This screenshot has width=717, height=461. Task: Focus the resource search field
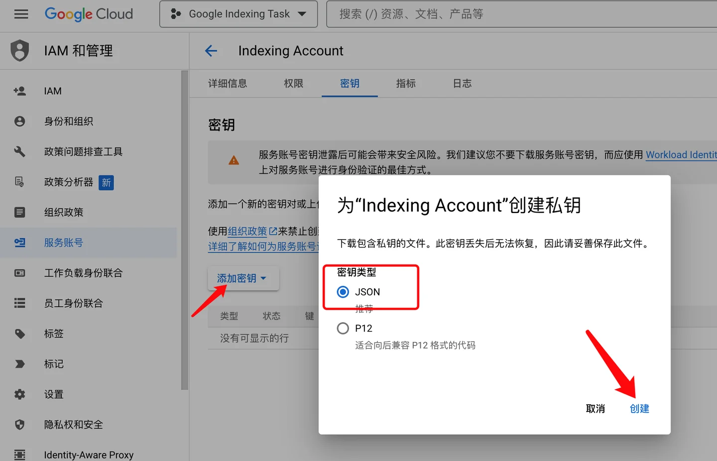(521, 14)
